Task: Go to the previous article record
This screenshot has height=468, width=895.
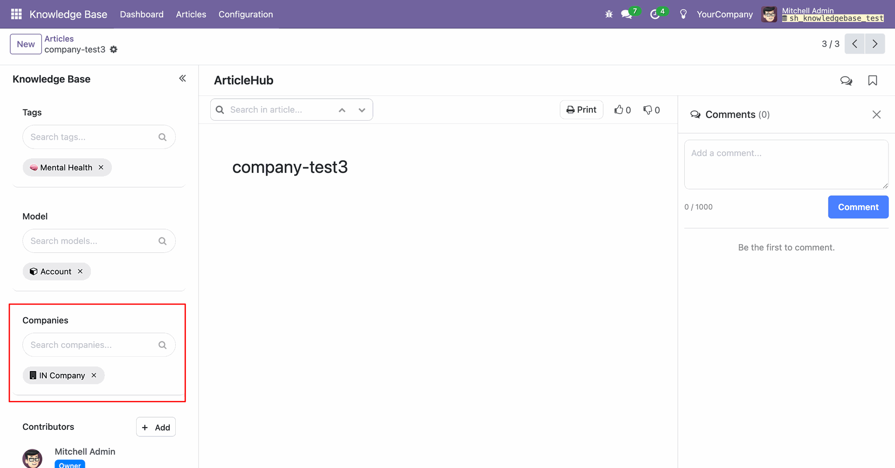Action: (x=854, y=44)
